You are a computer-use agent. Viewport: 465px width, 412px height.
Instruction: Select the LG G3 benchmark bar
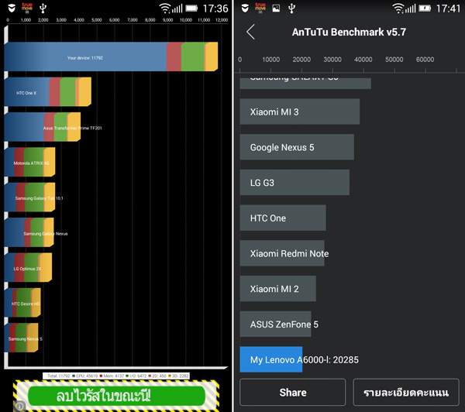(x=294, y=183)
